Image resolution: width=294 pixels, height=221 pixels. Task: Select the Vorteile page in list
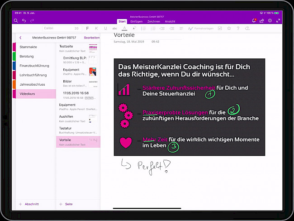pyautogui.click(x=78, y=142)
